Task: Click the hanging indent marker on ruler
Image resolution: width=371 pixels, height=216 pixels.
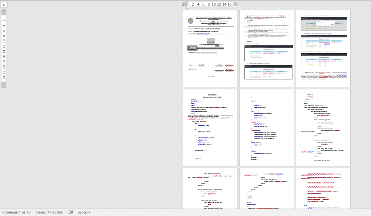Action: (x=187, y=5)
